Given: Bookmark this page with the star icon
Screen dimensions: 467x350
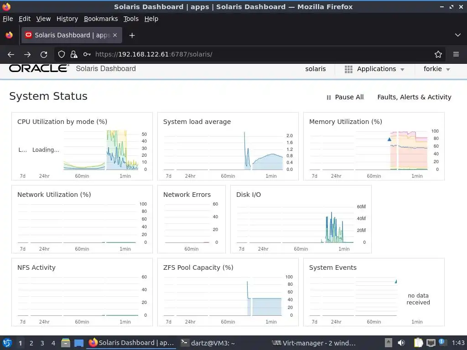Looking at the screenshot, I should coord(438,55).
